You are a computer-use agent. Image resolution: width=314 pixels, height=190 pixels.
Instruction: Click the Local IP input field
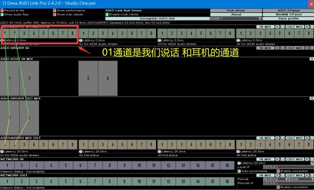pyautogui.click(x=289, y=167)
